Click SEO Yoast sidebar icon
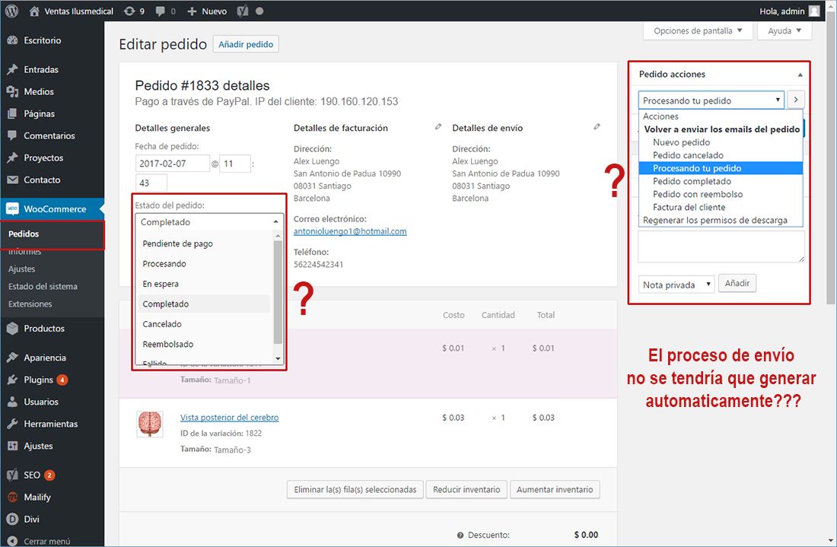 (12, 475)
